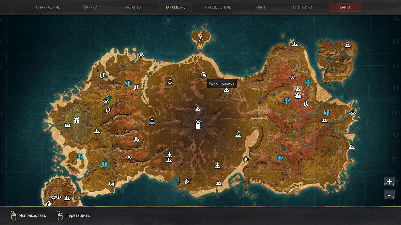Click the blue vault in the southeastern red region

(x=280, y=159)
